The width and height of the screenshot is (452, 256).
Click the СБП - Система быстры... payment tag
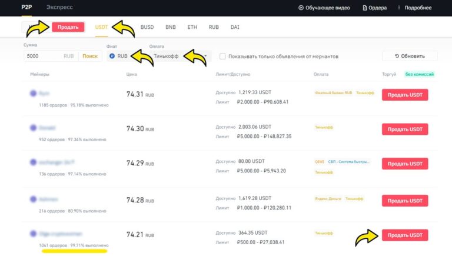pyautogui.click(x=348, y=162)
